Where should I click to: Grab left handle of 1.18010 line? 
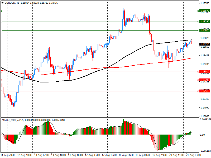(2, 72)
